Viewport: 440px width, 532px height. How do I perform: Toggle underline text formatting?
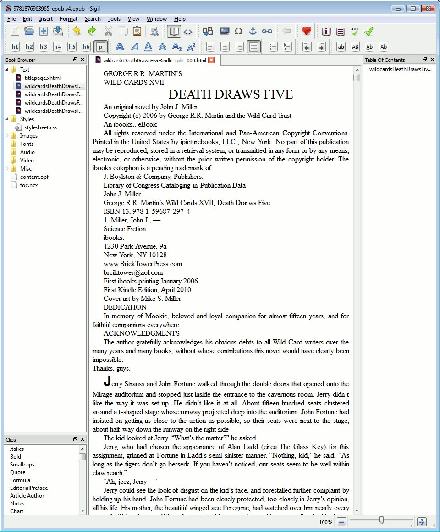148,47
